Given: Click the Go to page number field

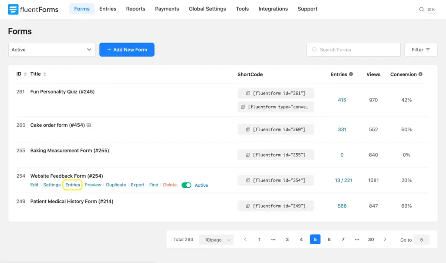Looking at the screenshot, I should point(422,239).
